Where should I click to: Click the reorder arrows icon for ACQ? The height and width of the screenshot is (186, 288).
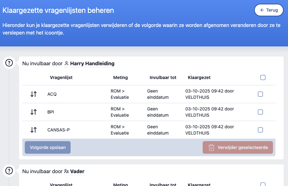[34, 94]
